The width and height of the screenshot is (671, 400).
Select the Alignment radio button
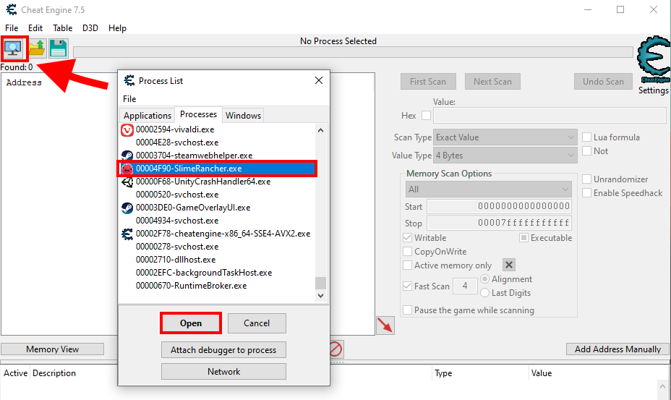click(485, 278)
